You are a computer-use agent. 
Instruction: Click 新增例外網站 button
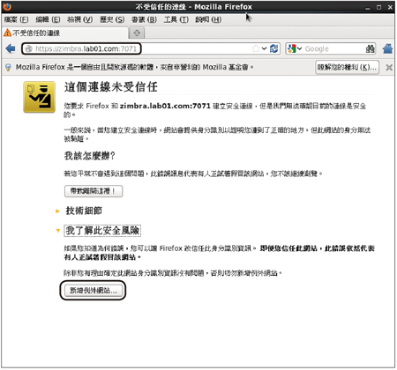[94, 291]
